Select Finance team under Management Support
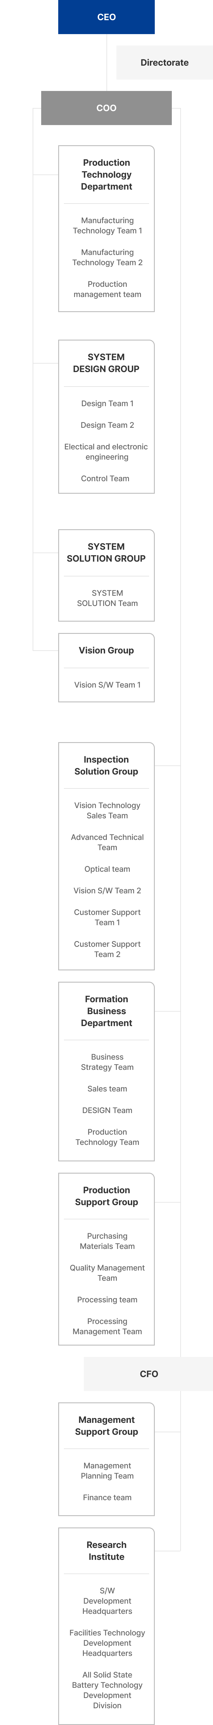 (x=107, y=1497)
